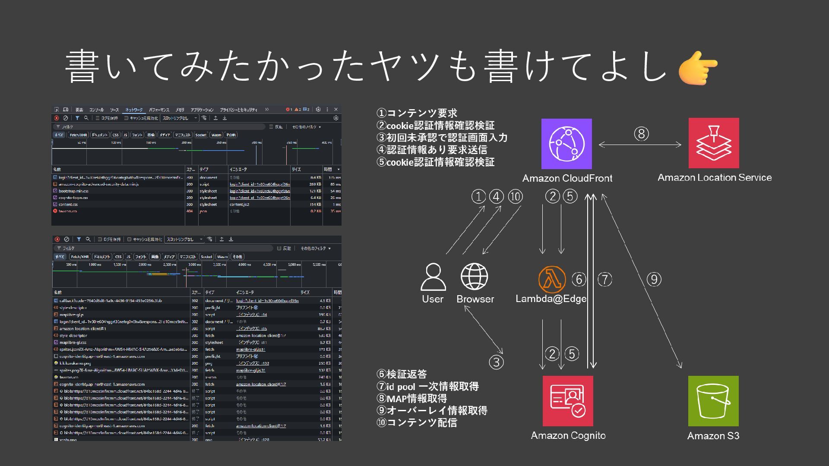Click the Amazon Location Service icon
The height and width of the screenshot is (466, 829).
(713, 143)
